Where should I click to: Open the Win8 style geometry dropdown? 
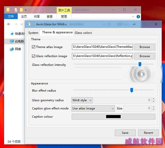point(82,100)
